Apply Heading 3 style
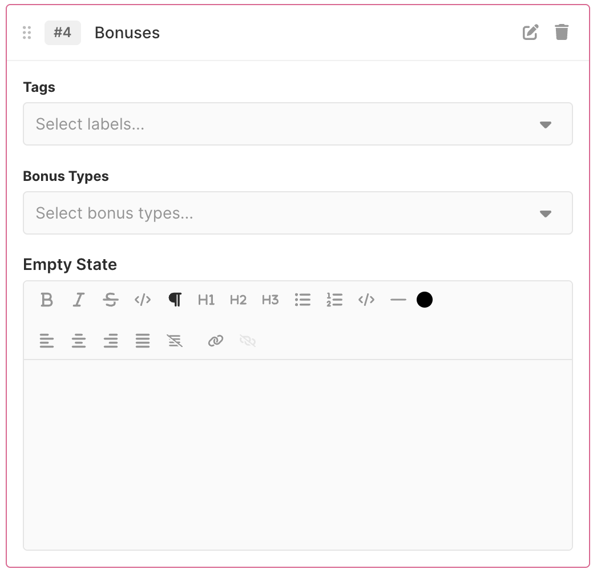 (270, 300)
